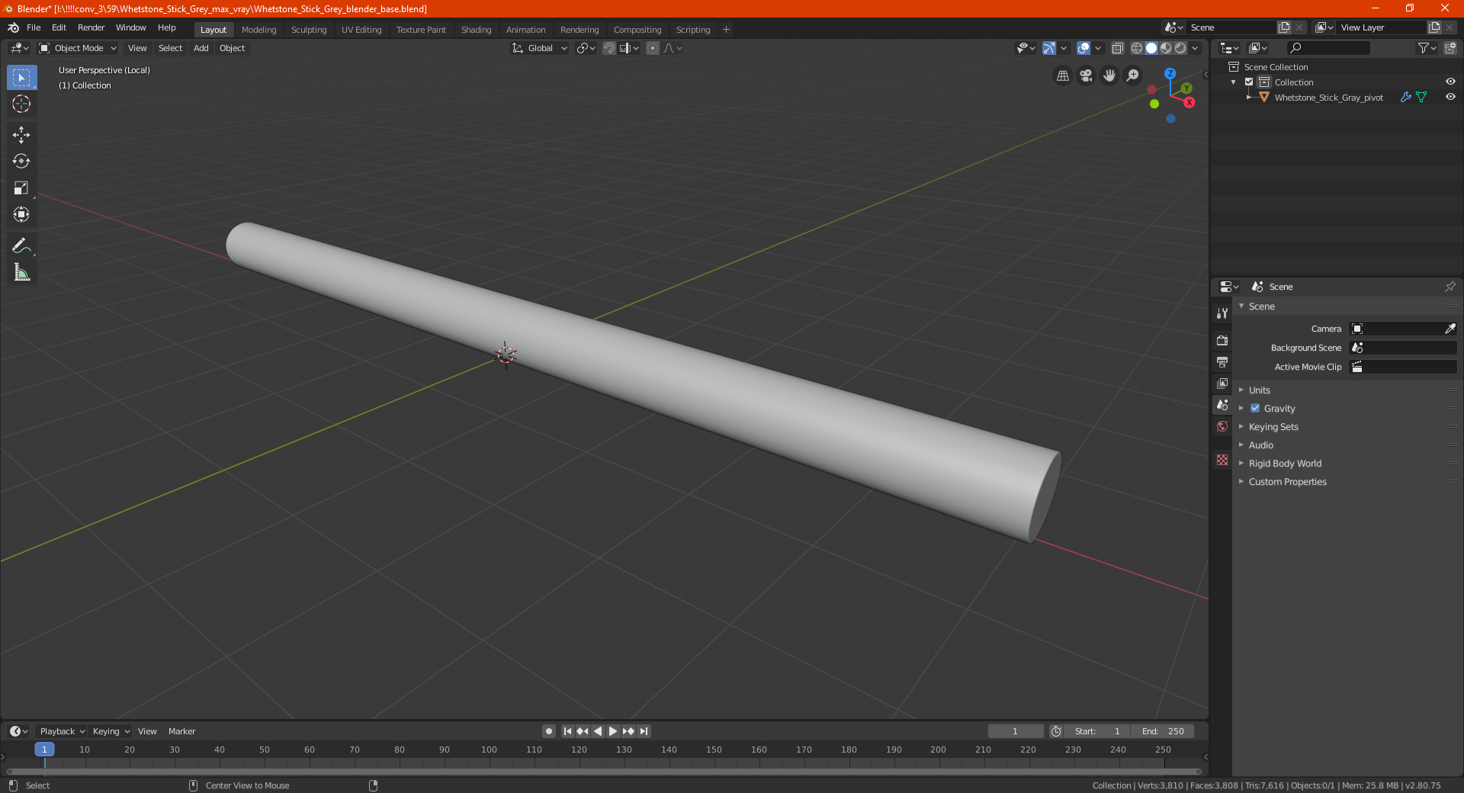
Task: Select rendered viewport shading mode
Action: (x=1180, y=48)
